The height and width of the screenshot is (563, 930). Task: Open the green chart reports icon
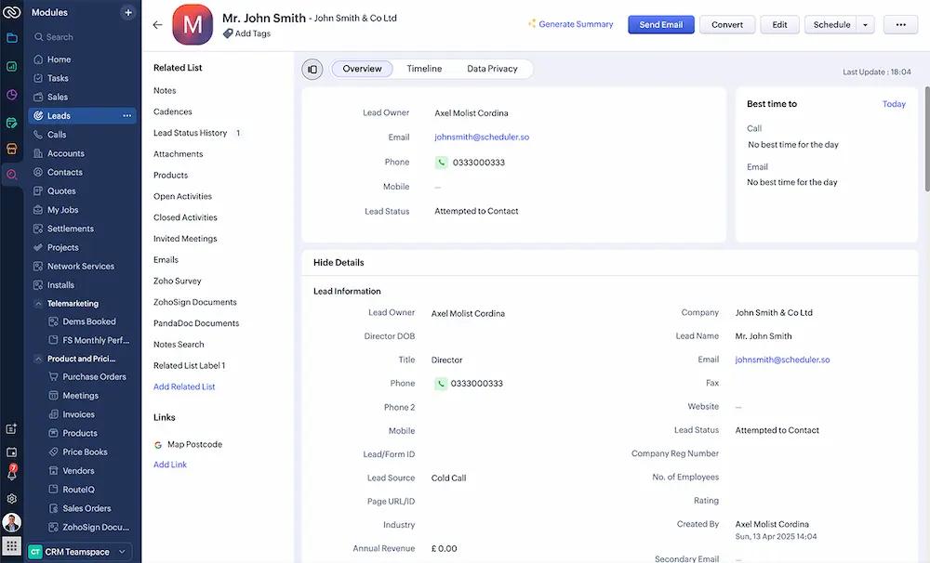pyautogui.click(x=12, y=66)
